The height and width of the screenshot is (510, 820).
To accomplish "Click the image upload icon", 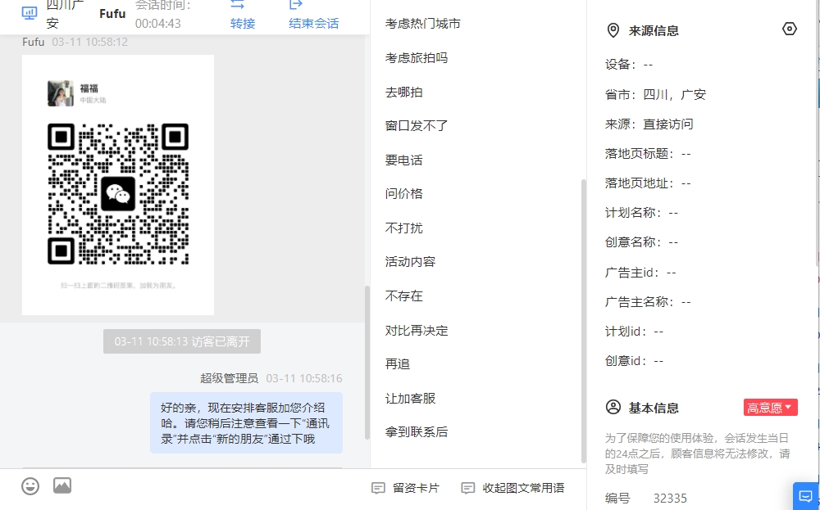I will [x=62, y=485].
